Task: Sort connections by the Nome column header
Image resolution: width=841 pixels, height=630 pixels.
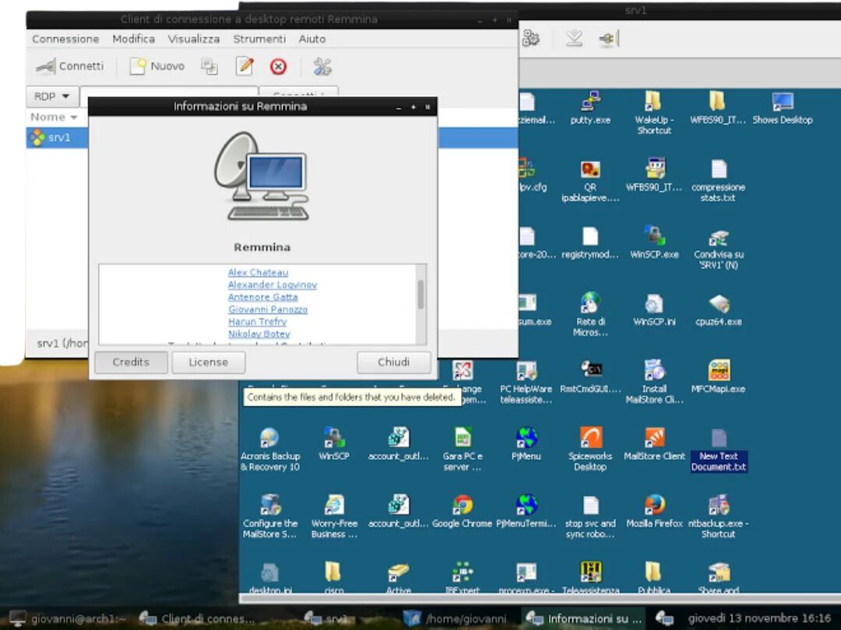Action: point(53,117)
